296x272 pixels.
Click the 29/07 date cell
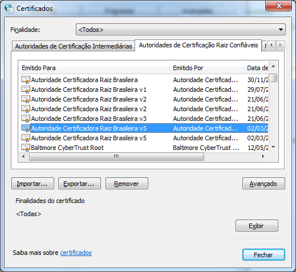pyautogui.click(x=258, y=90)
